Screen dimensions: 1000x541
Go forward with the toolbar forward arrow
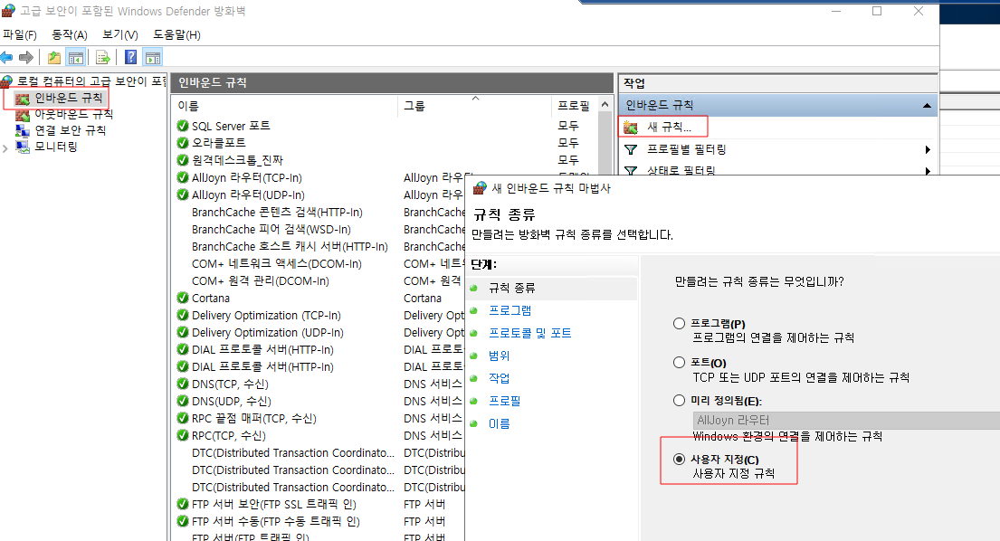(26, 58)
